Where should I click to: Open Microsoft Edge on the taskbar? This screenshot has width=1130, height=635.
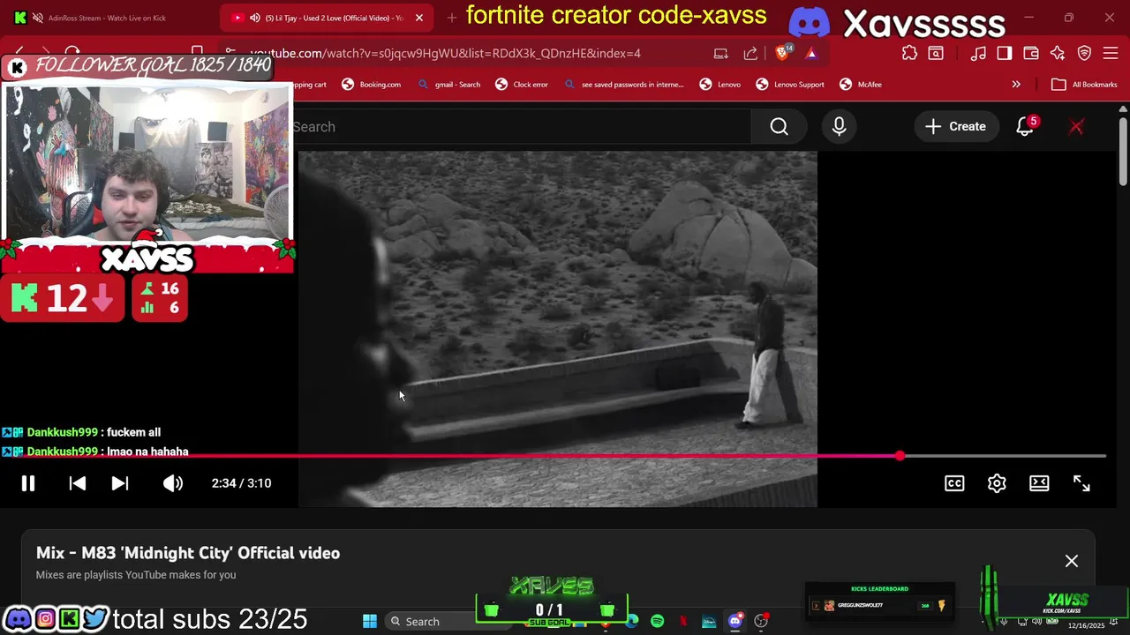click(632, 621)
